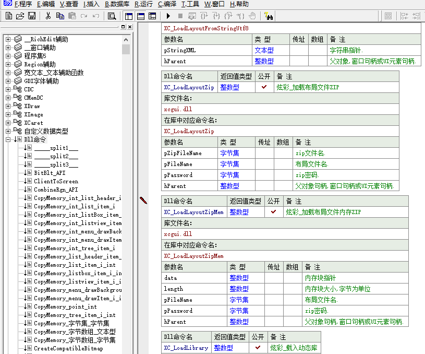Select the first panel layout icon
The width and height of the screenshot is (425, 354).
(129, 16)
